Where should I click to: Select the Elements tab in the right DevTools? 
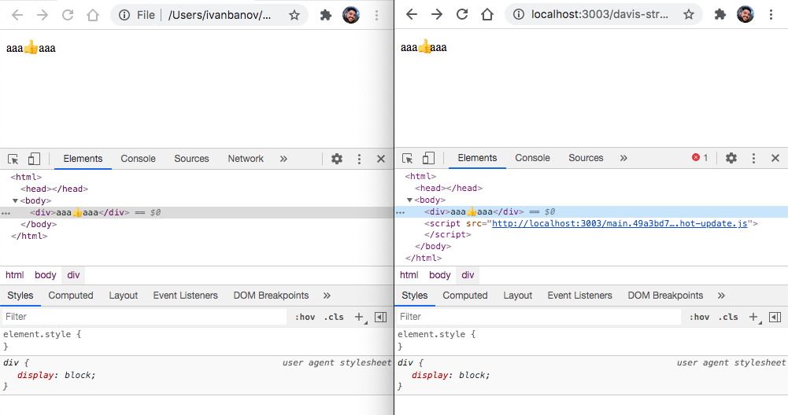click(477, 157)
